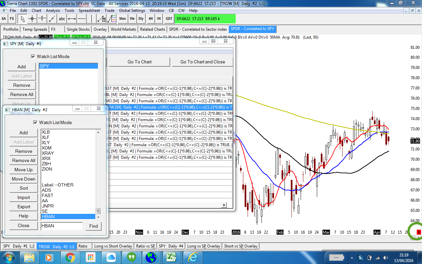This screenshot has height=264, width=422.
Task: Switch chart to Mon monthly bars
Action: point(123,18)
